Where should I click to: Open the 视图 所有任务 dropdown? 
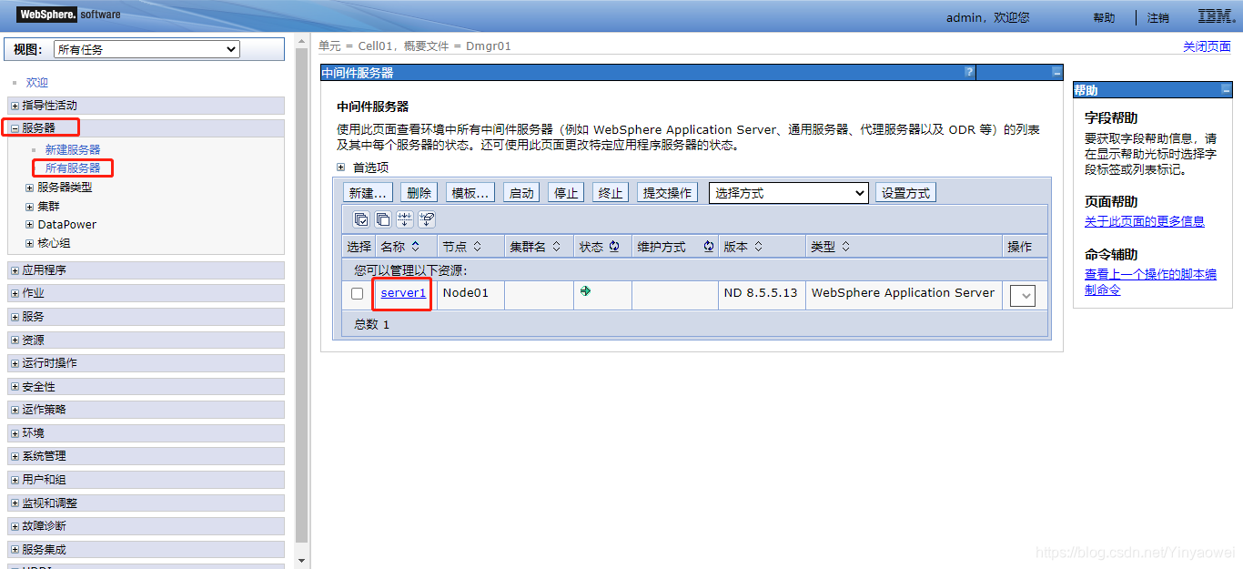click(x=147, y=49)
